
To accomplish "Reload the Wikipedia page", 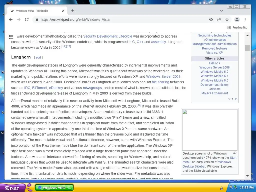I will click(x=27, y=19).
